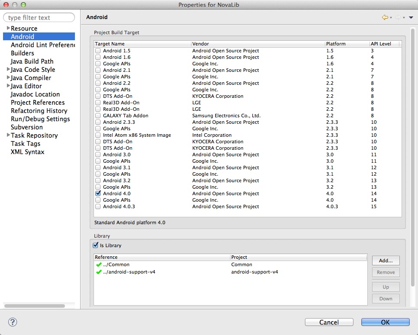Click the help question mark icon
The width and height of the screenshot is (418, 335).
13,322
